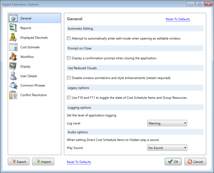Confirm settings with the OK button

click(173, 162)
